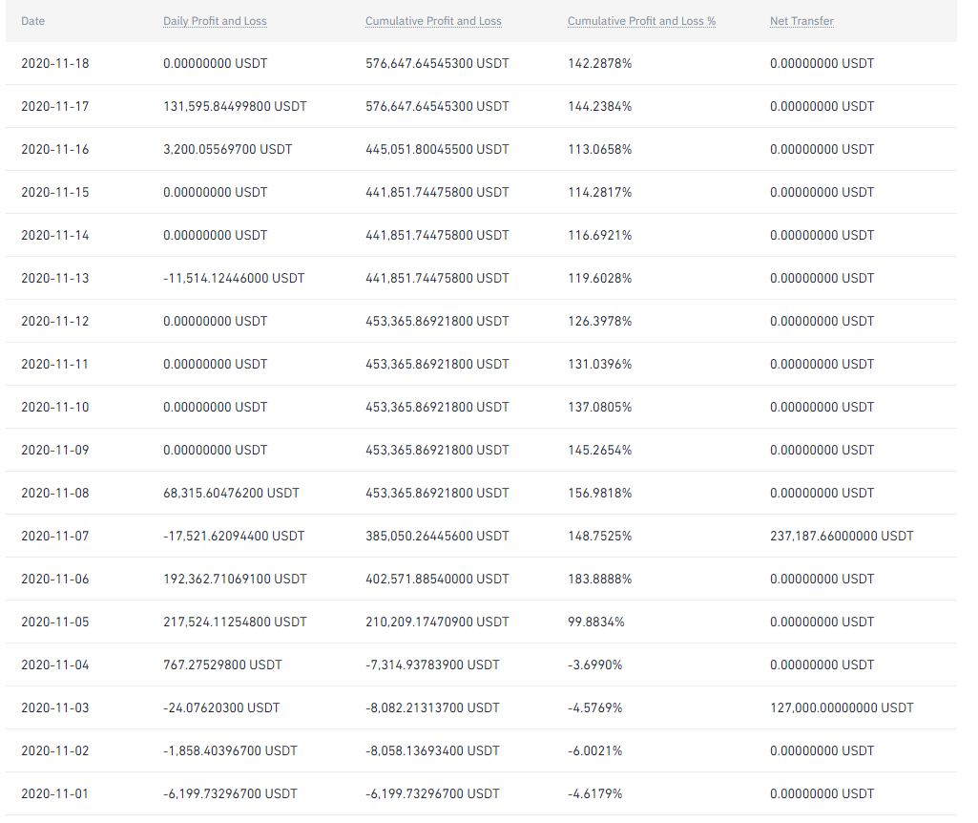978x823 pixels.
Task: Click percentage 126.3978%
Action: (599, 322)
